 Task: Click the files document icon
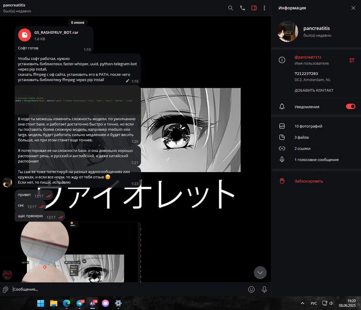click(282, 137)
